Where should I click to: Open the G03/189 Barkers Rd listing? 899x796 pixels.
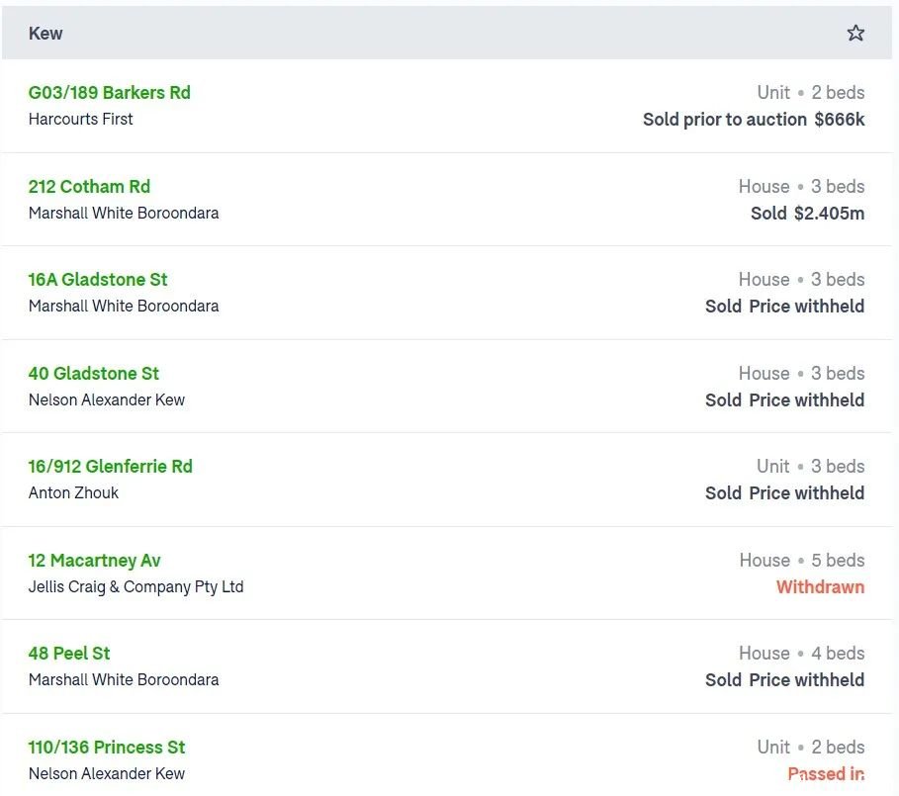pos(109,93)
